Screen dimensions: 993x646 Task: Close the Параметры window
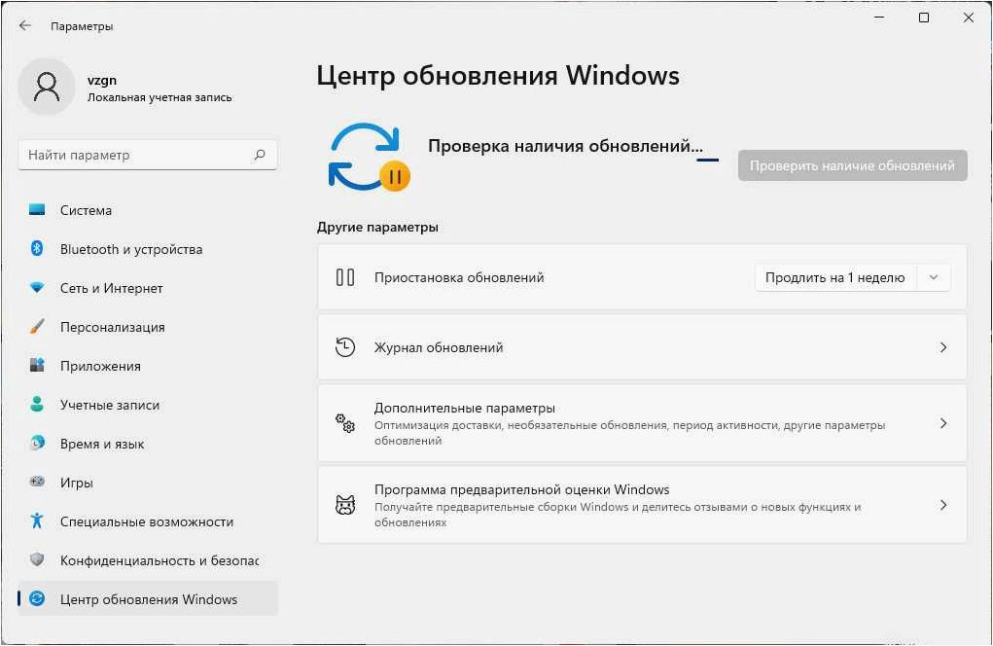tap(969, 18)
